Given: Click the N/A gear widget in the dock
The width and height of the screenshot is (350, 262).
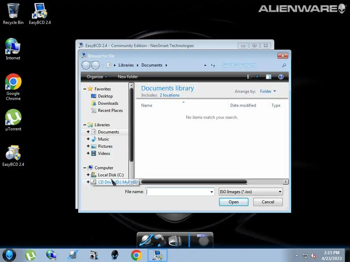Looking at the screenshot, I should [203, 240].
